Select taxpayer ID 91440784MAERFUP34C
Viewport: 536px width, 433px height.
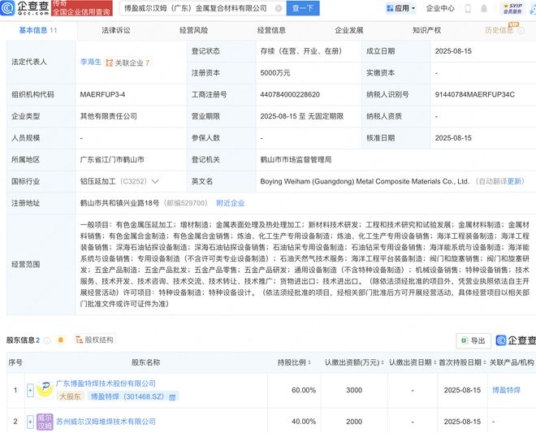[x=475, y=95]
